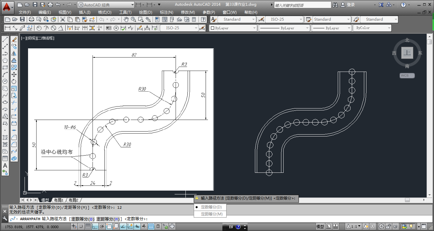434x231 pixels.
Task: Open the ByLayer linetype dropdown
Action: (284, 28)
